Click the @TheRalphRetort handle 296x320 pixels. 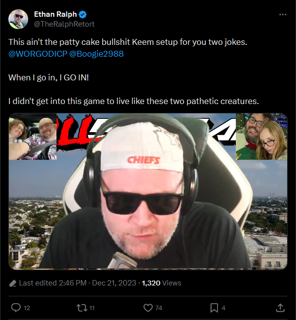click(x=64, y=24)
